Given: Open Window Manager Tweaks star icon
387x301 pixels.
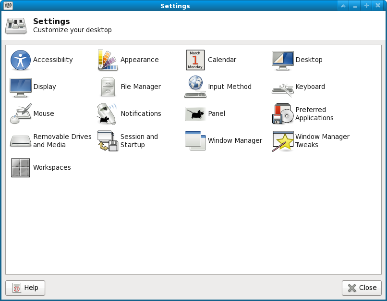Looking at the screenshot, I should [283, 141].
